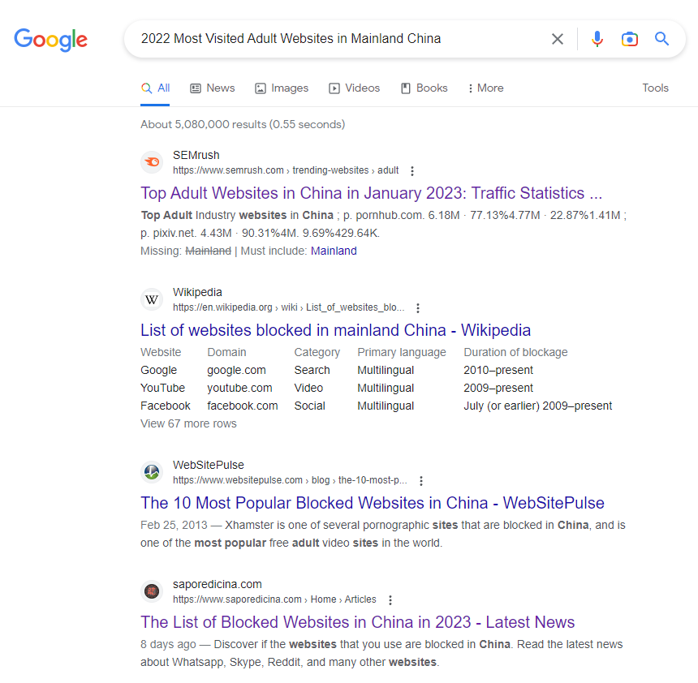The width and height of the screenshot is (698, 683).
Task: Click the Wikipedia favicon
Action: (152, 299)
